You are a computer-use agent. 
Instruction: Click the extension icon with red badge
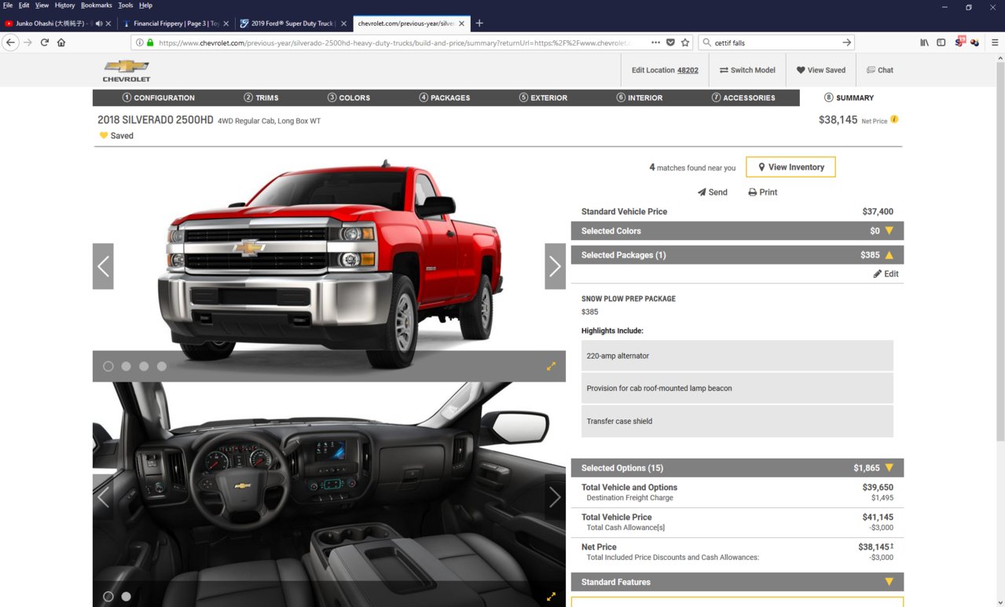[959, 42]
